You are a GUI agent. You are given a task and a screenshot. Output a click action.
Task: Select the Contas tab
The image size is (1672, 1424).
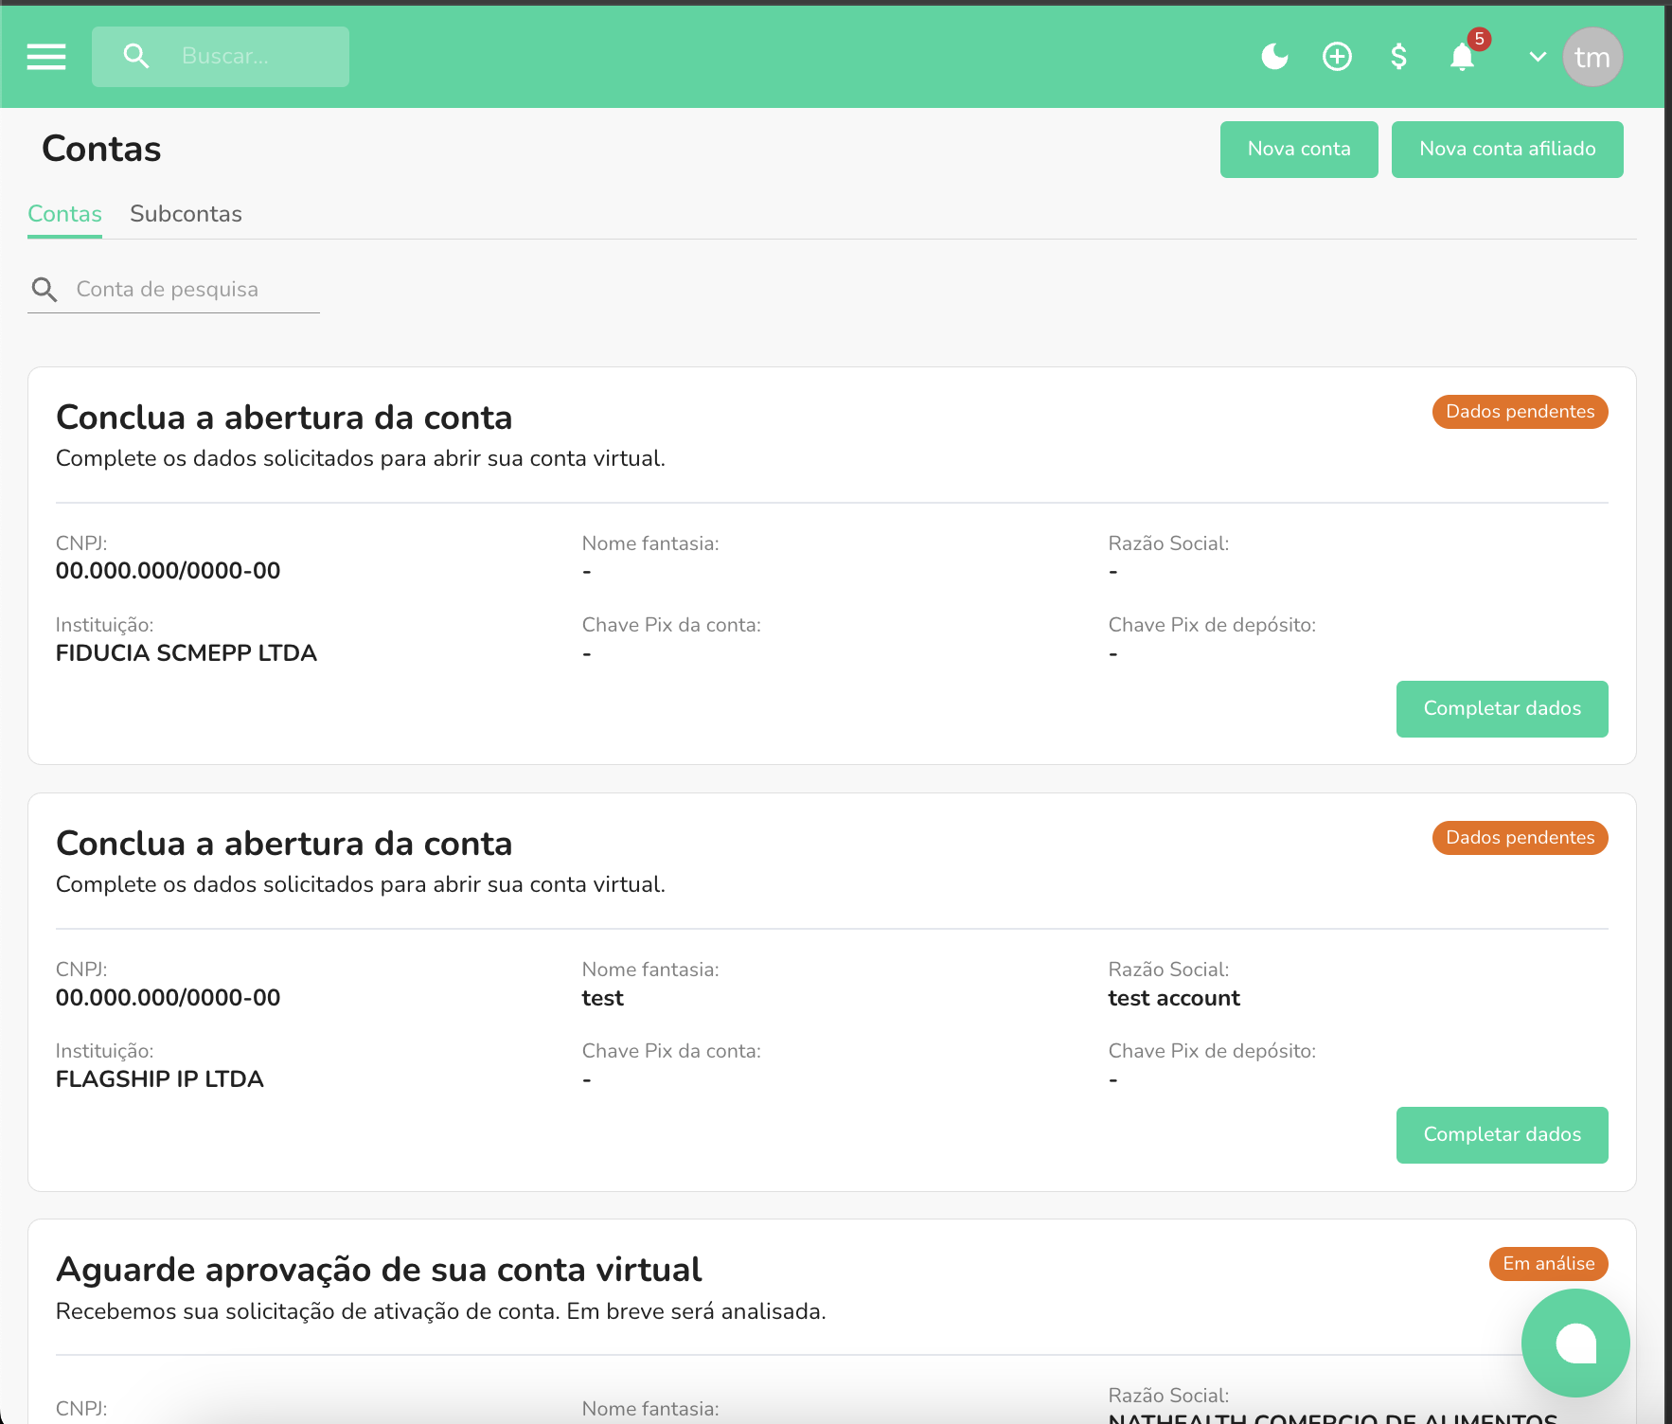click(64, 214)
